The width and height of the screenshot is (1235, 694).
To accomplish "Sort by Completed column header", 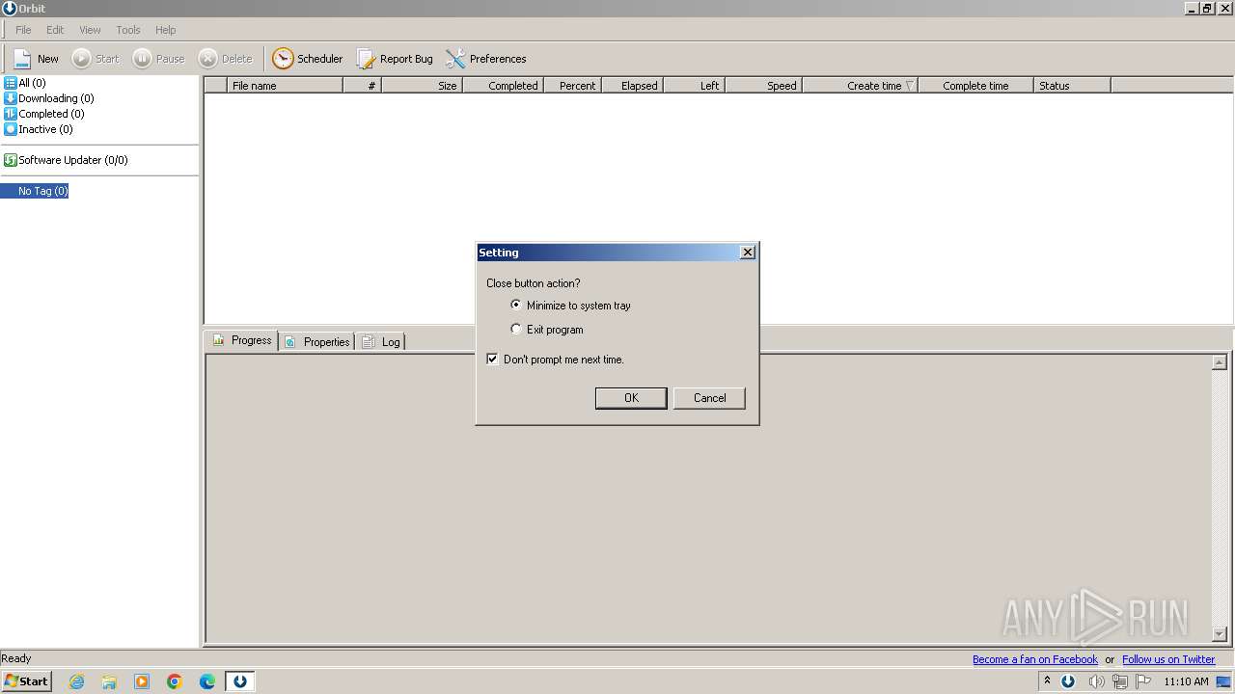I will pyautogui.click(x=503, y=86).
